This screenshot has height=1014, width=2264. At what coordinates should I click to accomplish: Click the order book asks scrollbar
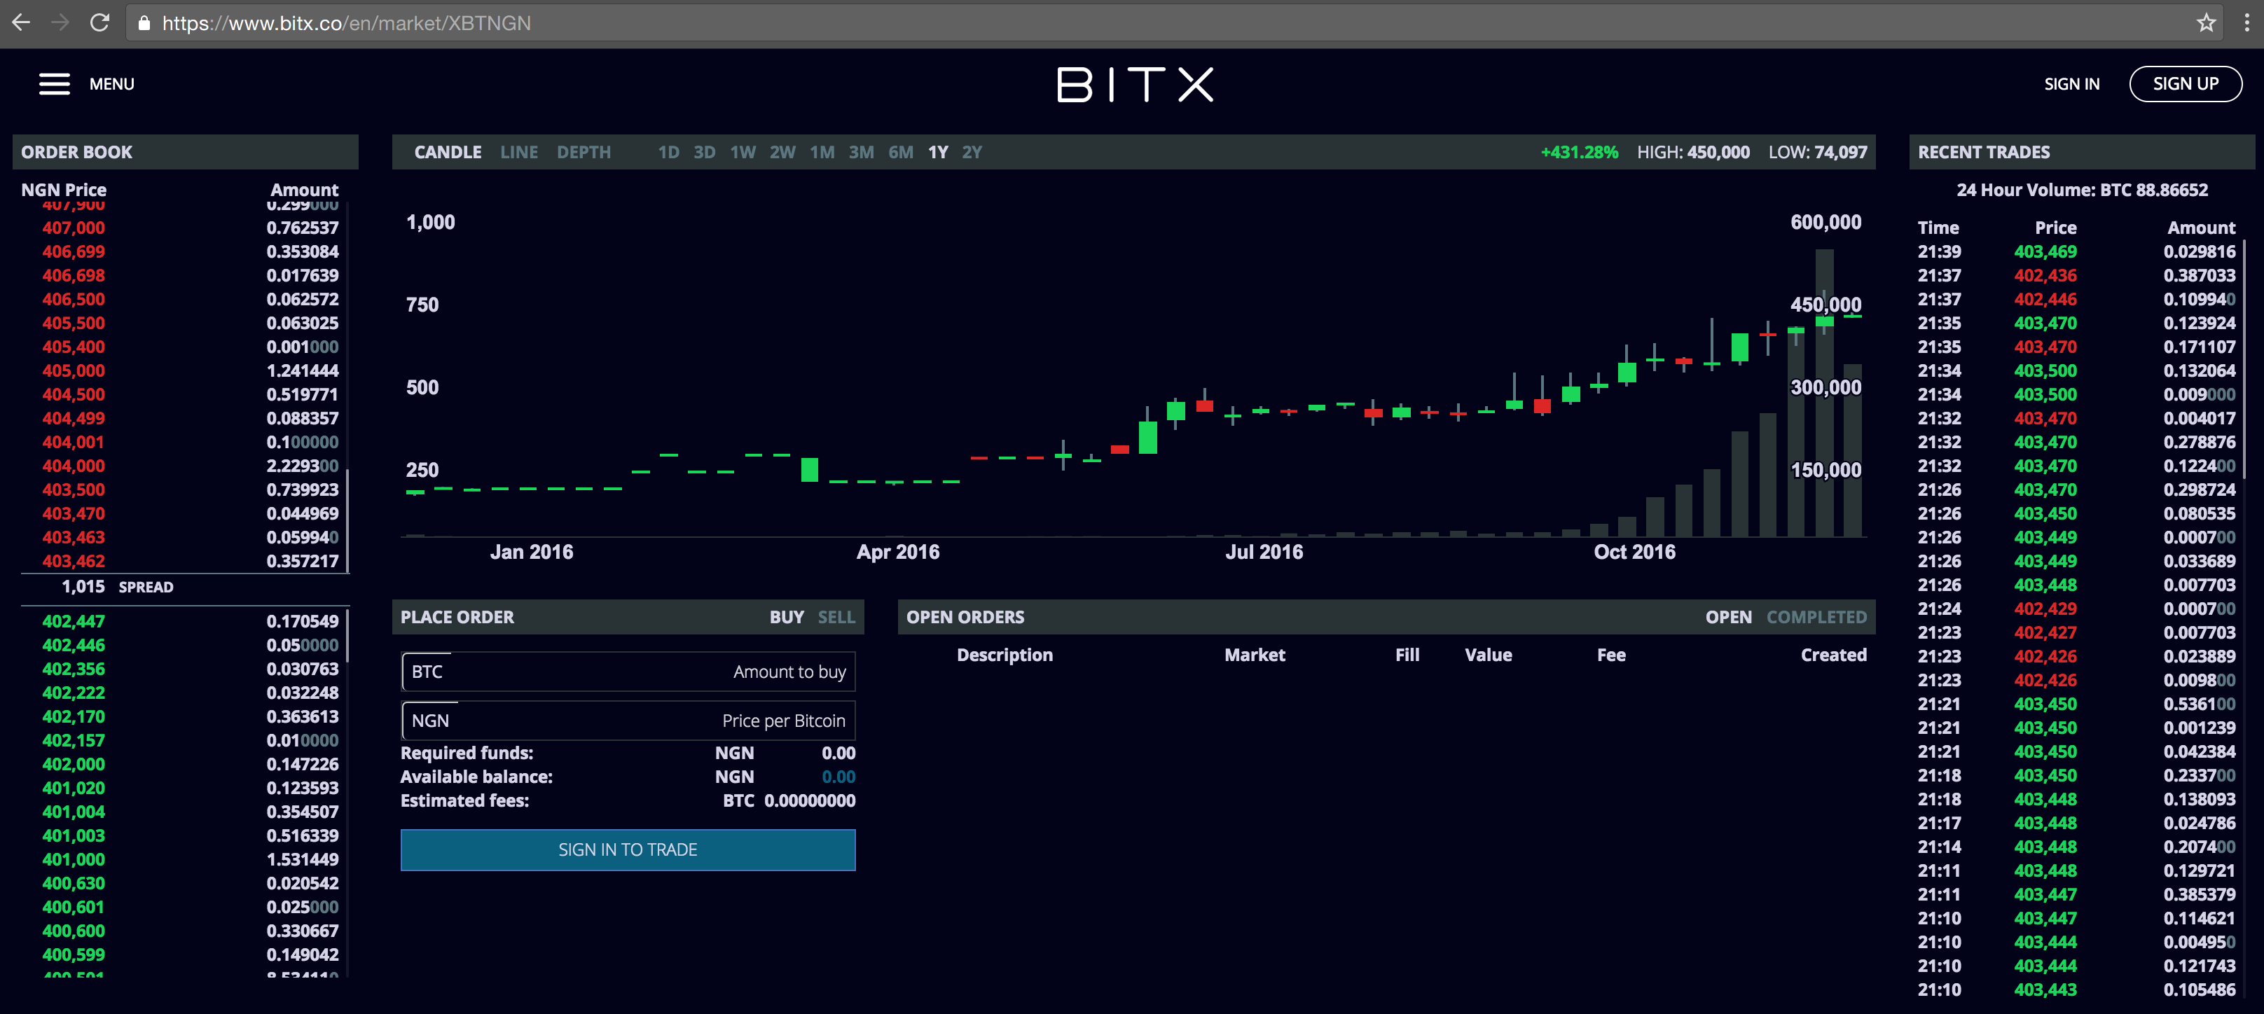(348, 520)
